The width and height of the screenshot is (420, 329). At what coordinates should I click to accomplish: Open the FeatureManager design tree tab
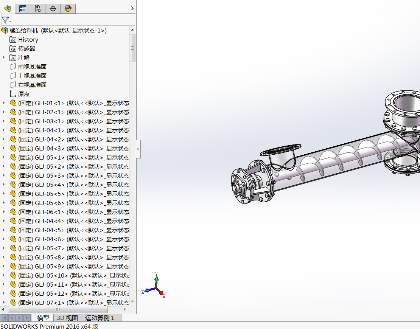(8, 9)
